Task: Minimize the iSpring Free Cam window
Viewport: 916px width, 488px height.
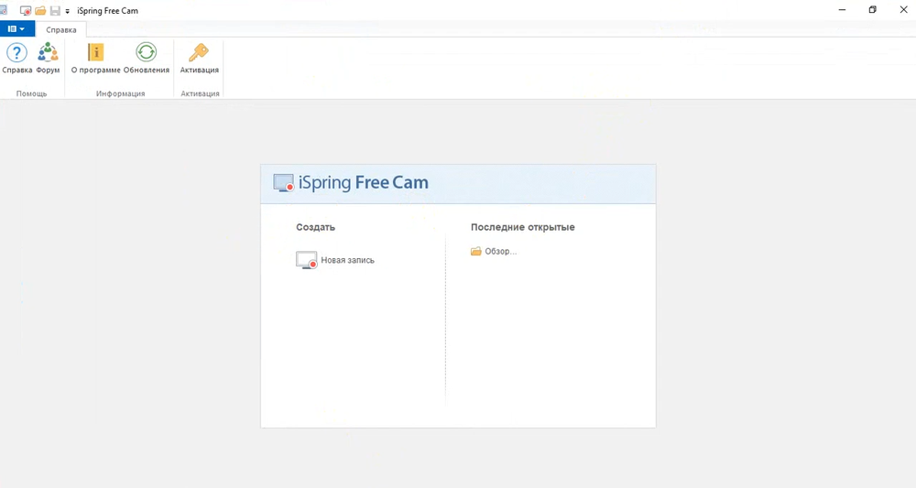Action: pos(842,10)
